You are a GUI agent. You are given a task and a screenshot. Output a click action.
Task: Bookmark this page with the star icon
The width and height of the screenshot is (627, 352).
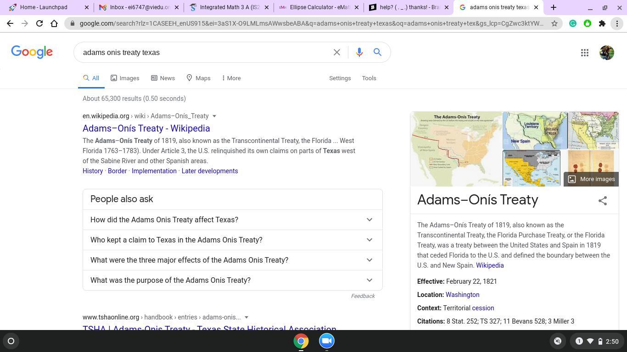pos(554,23)
